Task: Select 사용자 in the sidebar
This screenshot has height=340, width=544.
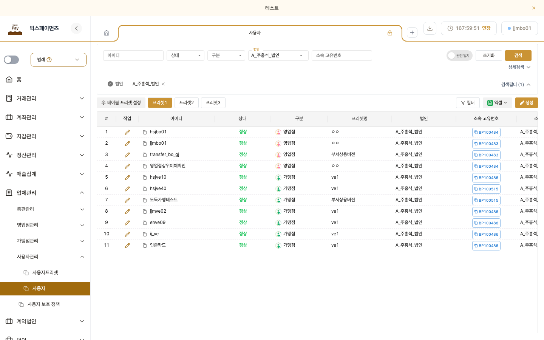Action: pos(45,289)
